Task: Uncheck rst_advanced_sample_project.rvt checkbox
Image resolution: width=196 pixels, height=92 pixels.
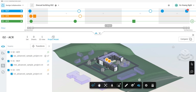Action: [12, 74]
